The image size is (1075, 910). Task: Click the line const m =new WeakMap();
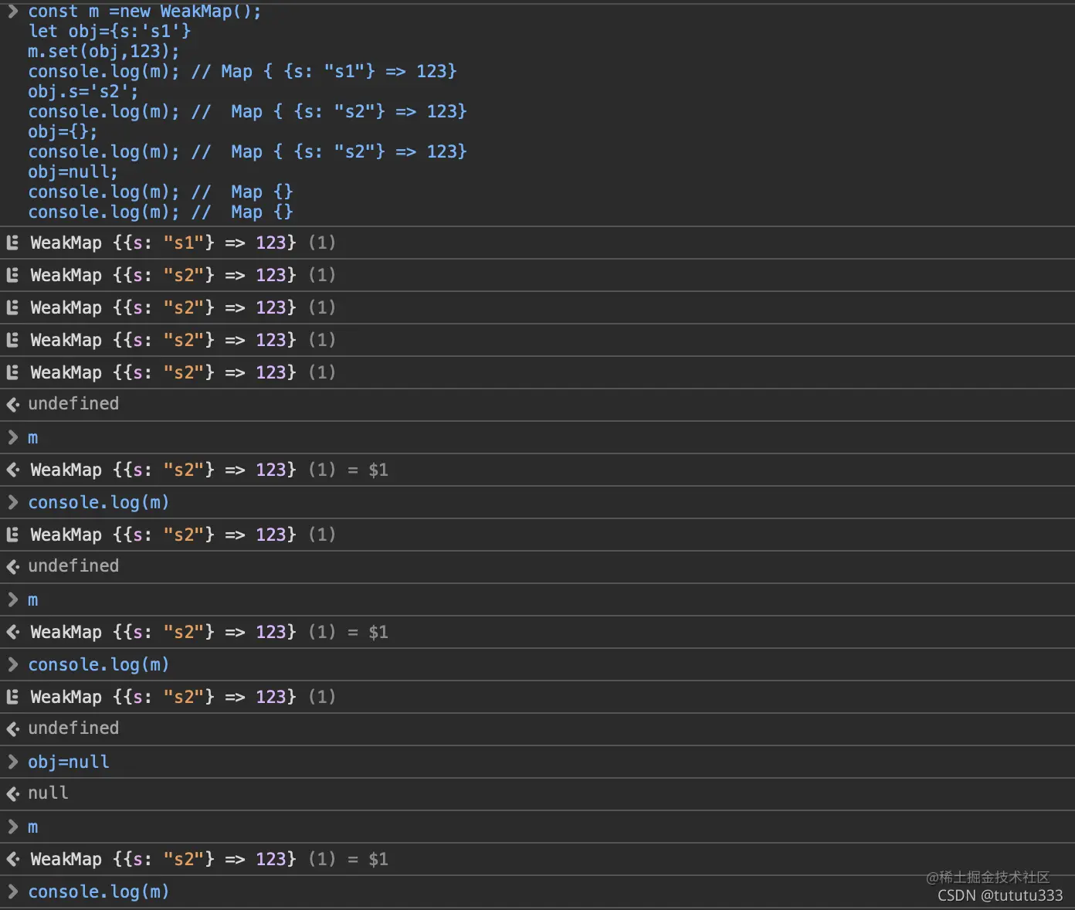pyautogui.click(x=144, y=11)
